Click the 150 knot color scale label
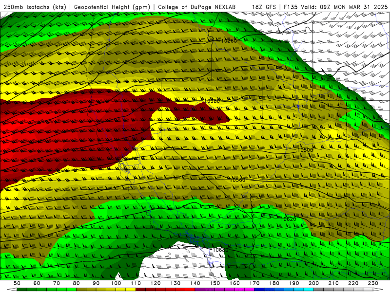The width and height of the screenshot is (390, 292). pos(215,283)
